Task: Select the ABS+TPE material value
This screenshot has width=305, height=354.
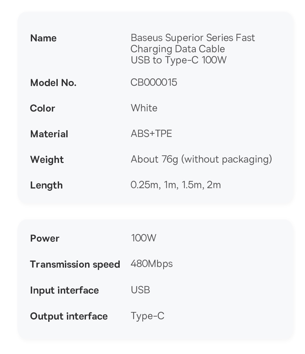Action: click(151, 134)
